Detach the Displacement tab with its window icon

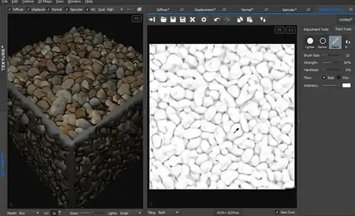(224, 9)
